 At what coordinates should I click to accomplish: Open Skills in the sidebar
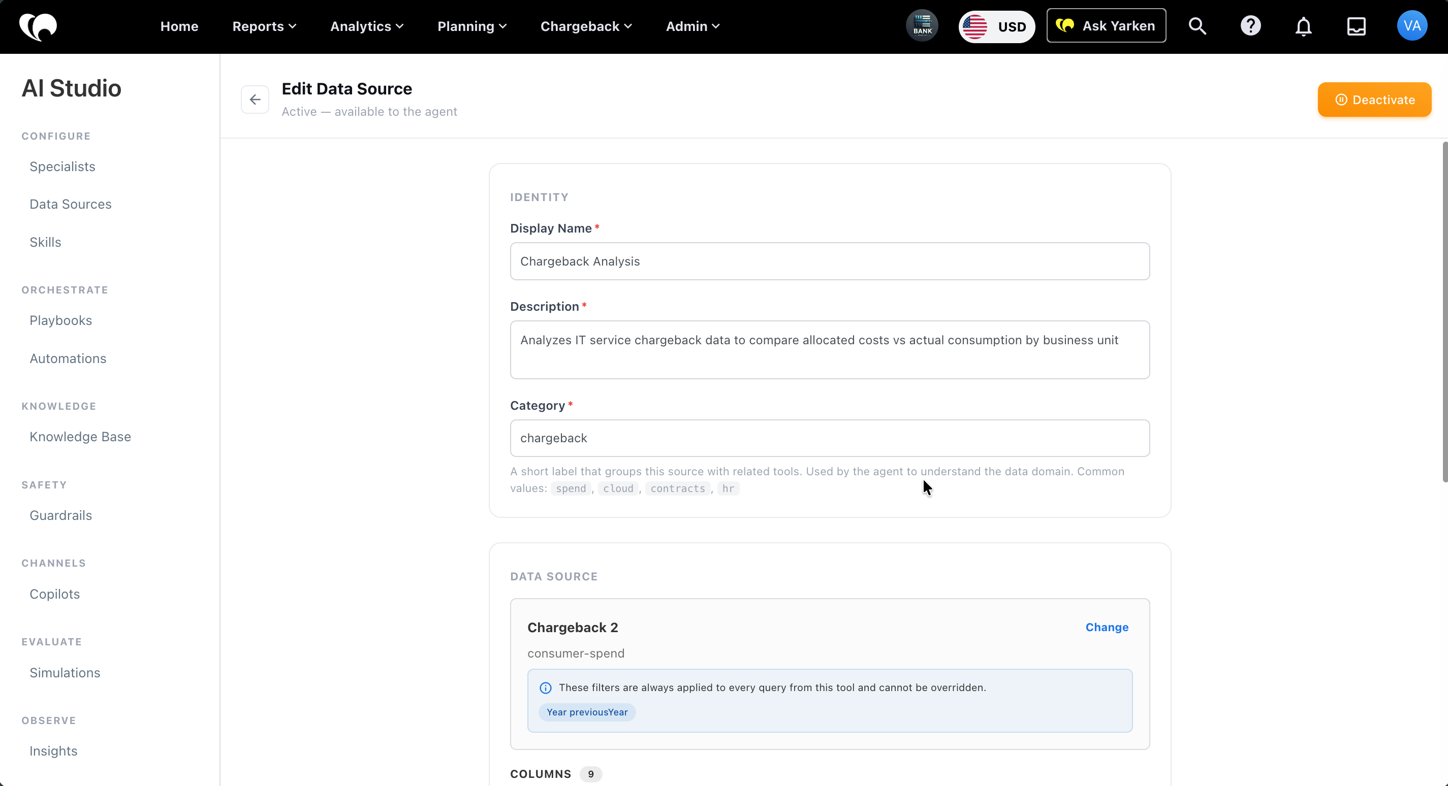pos(45,243)
